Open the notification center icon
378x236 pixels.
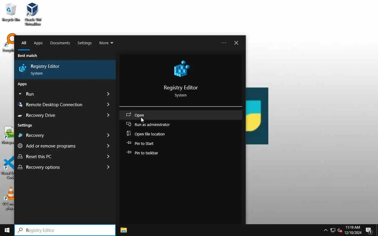point(369,230)
